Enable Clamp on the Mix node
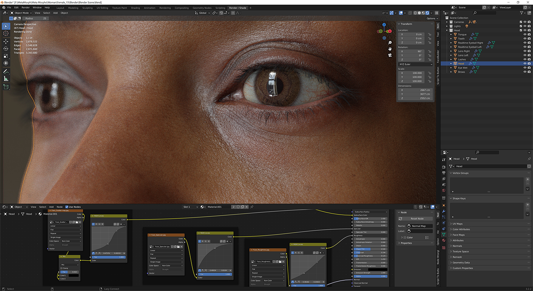The width and height of the screenshot is (533, 291). click(x=61, y=268)
